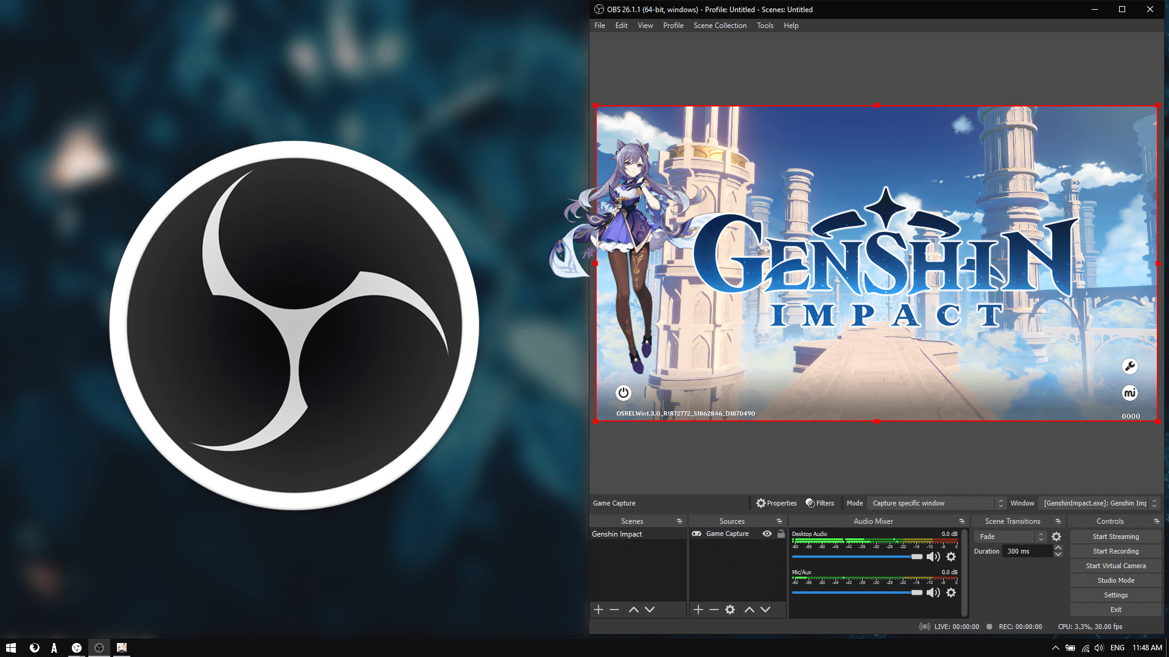Viewport: 1169px width, 657px height.
Task: Click the Desktop Audio 0.0 dB level readout
Action: 949,534
